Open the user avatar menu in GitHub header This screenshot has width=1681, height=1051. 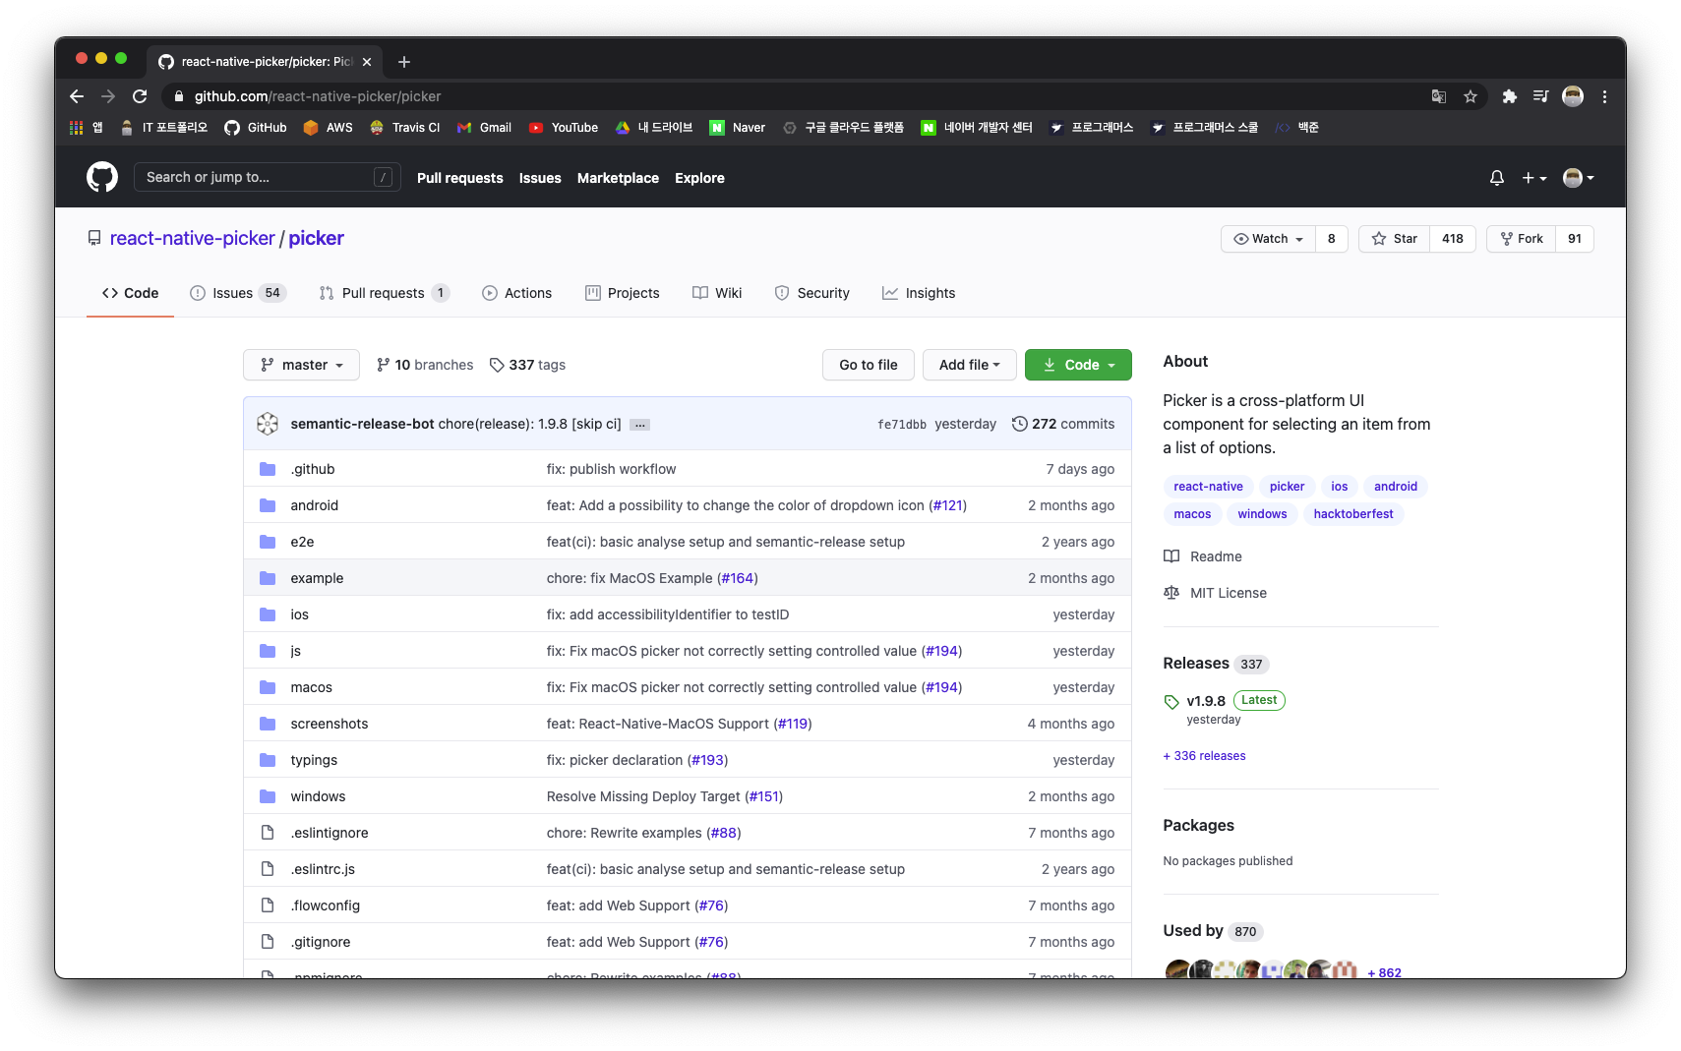[1578, 178]
